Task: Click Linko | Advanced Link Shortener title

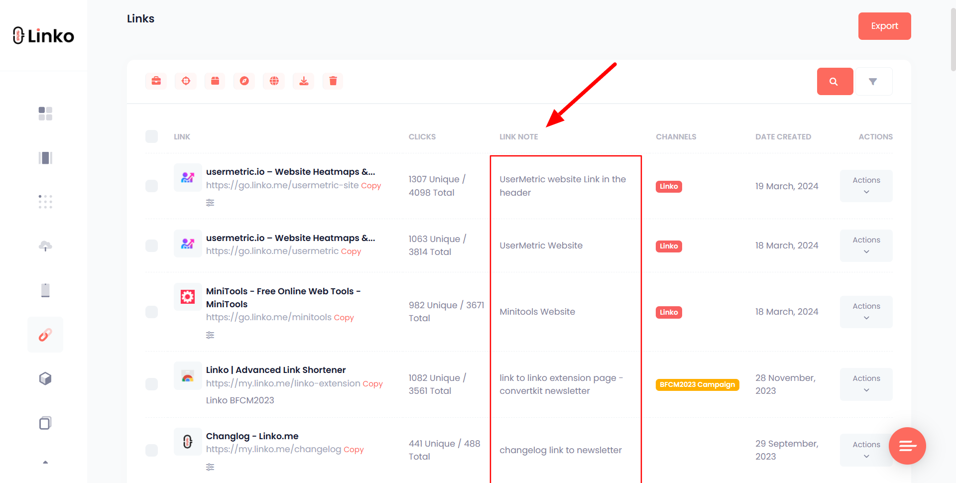Action: click(276, 369)
